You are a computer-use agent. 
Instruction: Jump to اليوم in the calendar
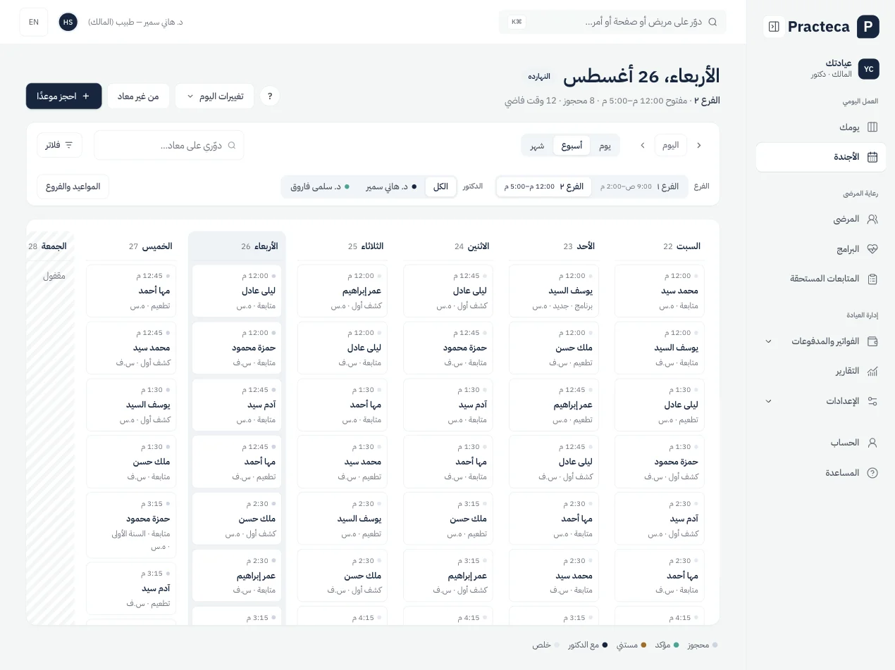coord(671,146)
